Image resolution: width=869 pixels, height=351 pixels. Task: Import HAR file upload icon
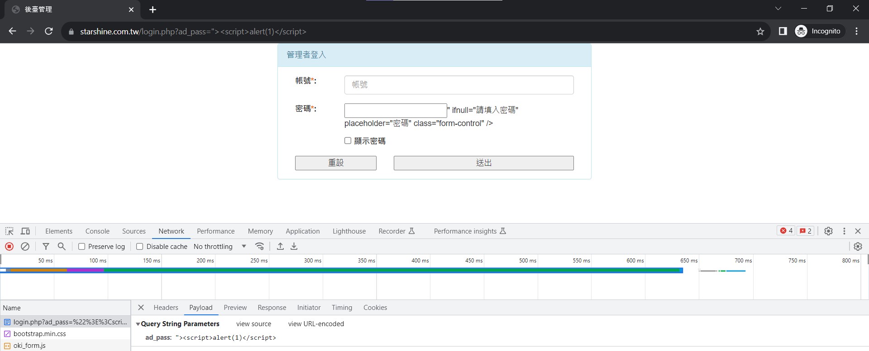click(281, 246)
